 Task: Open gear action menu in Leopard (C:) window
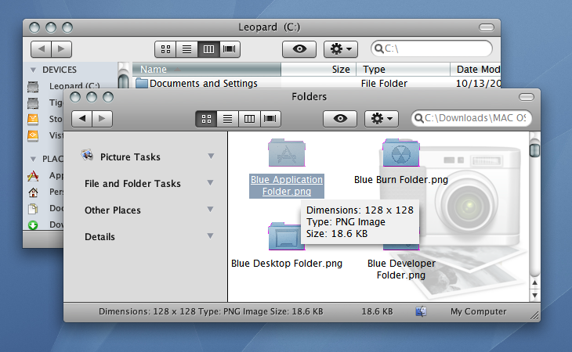click(340, 49)
